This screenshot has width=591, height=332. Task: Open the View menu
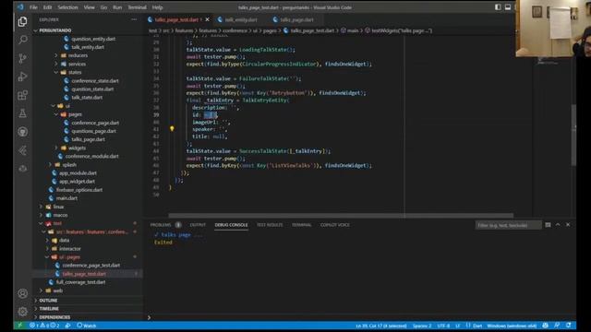click(x=90, y=7)
